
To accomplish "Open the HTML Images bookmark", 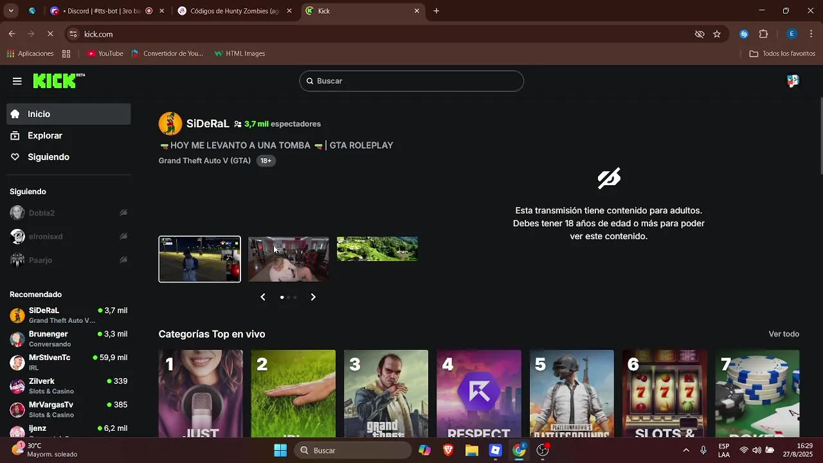I will pyautogui.click(x=239, y=53).
